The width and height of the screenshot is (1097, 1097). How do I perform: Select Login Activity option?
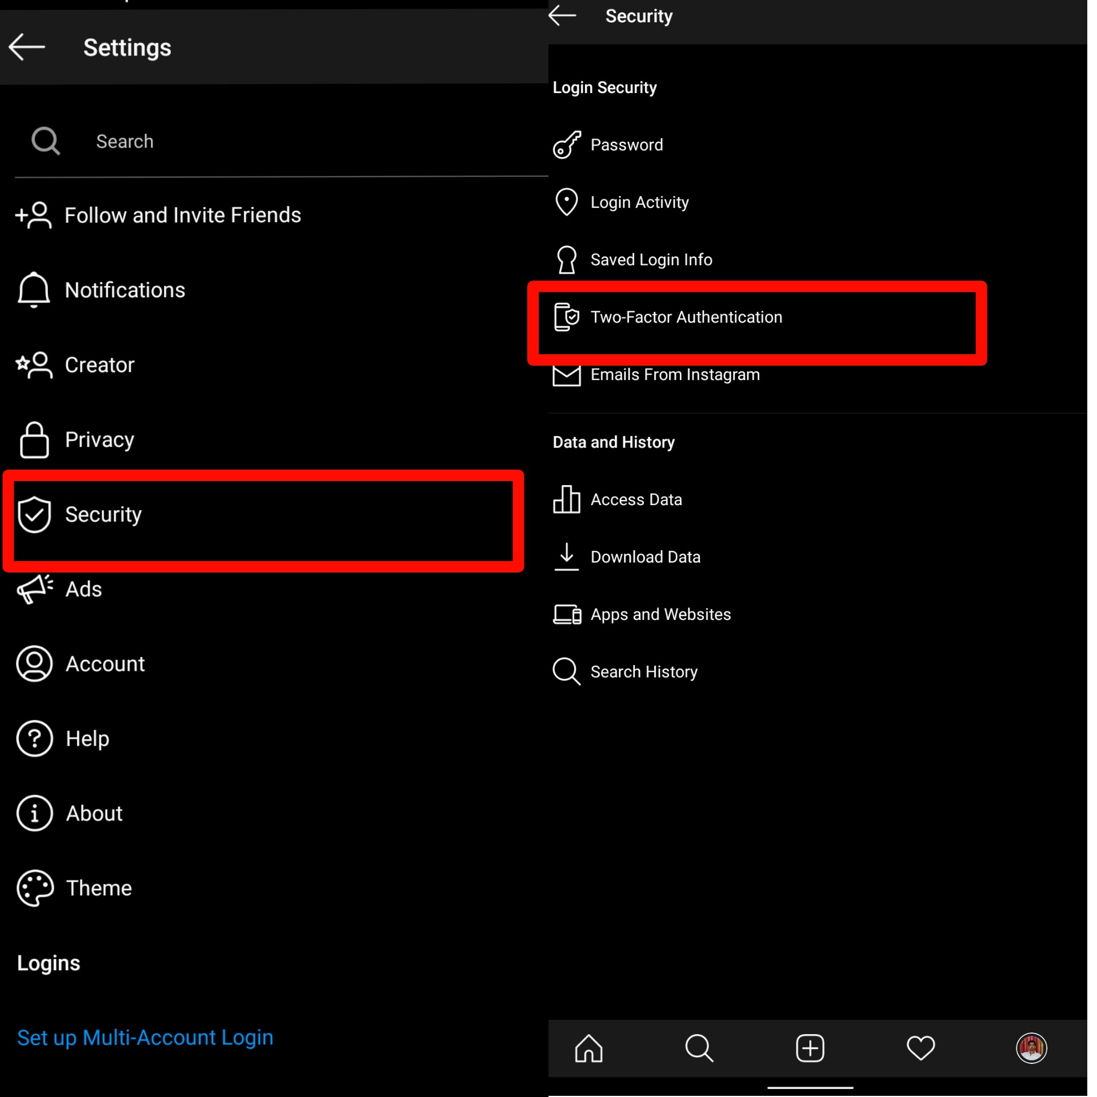(x=639, y=202)
